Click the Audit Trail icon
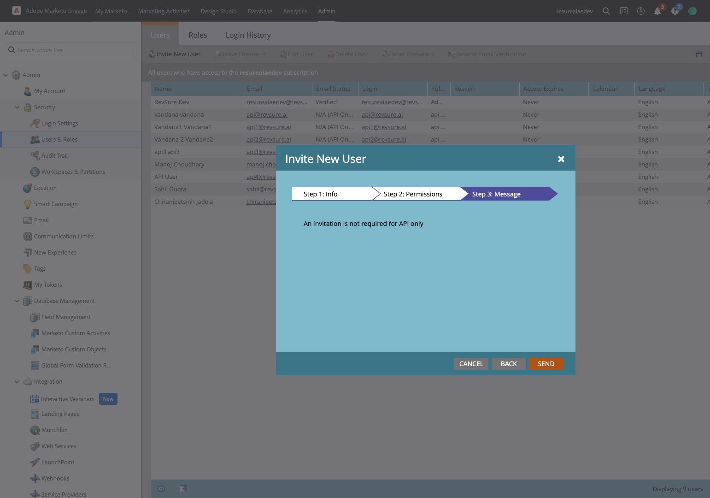 tap(35, 155)
